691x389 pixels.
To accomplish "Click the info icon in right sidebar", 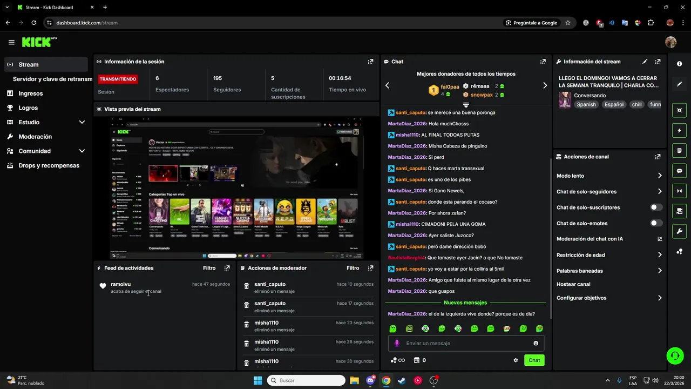I will tap(679, 64).
